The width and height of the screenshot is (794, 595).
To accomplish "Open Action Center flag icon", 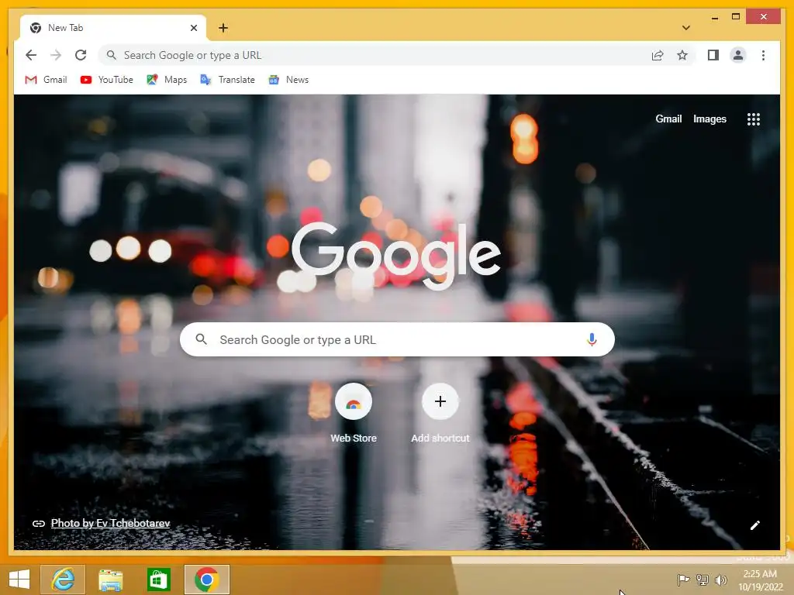I will coord(683,580).
